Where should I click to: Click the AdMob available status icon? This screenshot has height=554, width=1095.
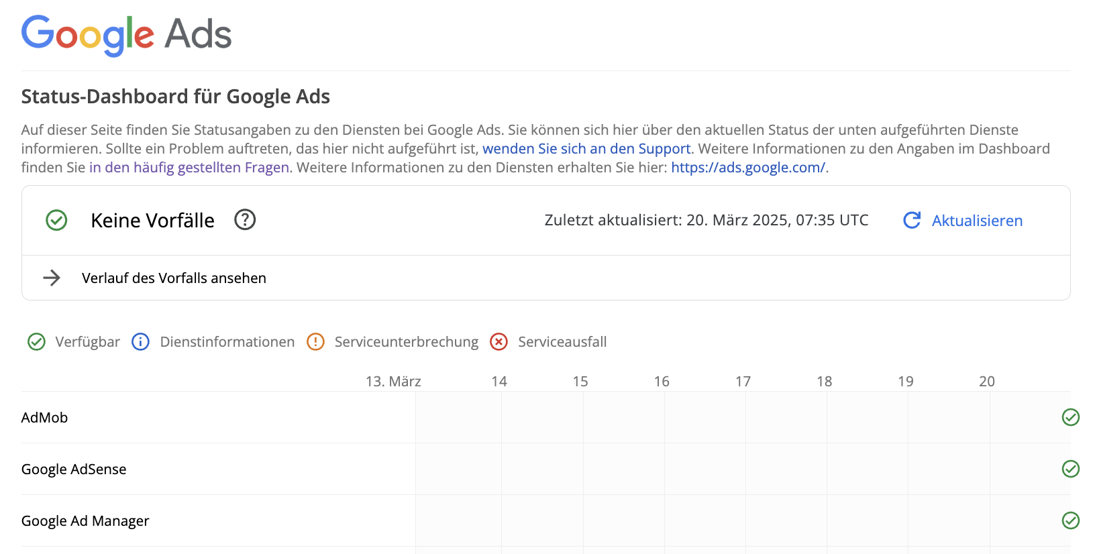[1071, 417]
